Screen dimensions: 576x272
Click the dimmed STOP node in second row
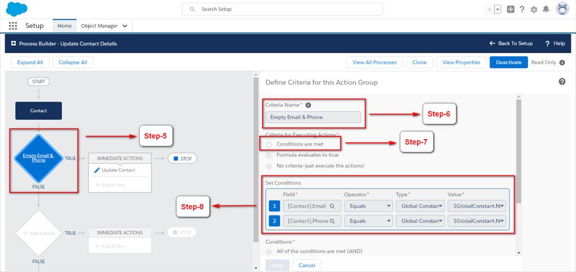[182, 233]
